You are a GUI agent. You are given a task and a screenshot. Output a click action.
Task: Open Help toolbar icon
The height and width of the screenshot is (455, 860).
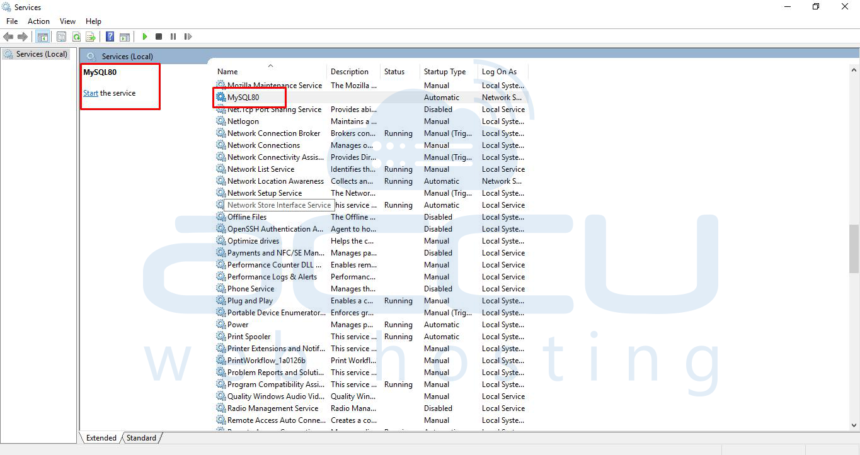(110, 37)
